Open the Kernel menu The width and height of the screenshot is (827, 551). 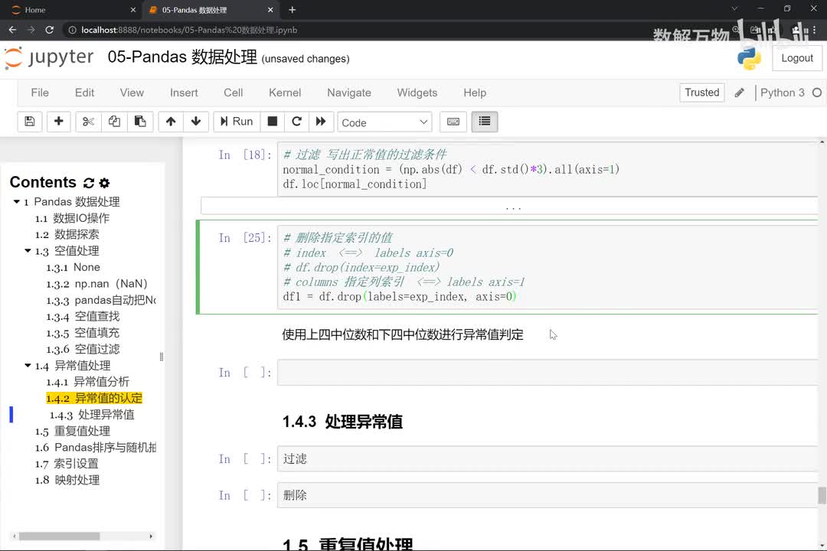click(x=285, y=93)
